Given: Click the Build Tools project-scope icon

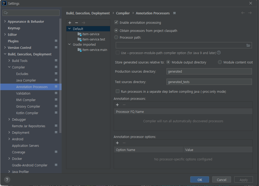Looking at the screenshot, I should pyautogui.click(x=56, y=60).
